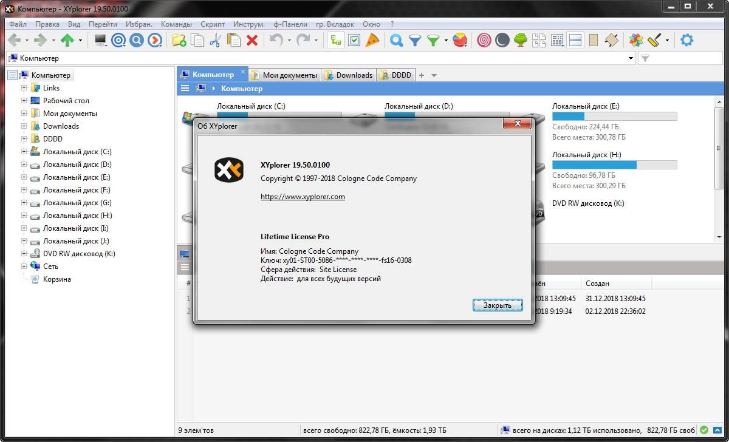Expand the Сеть tree node
This screenshot has height=442, width=729.
point(24,266)
